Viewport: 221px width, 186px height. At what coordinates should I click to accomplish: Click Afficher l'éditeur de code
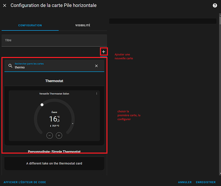(x=25, y=182)
